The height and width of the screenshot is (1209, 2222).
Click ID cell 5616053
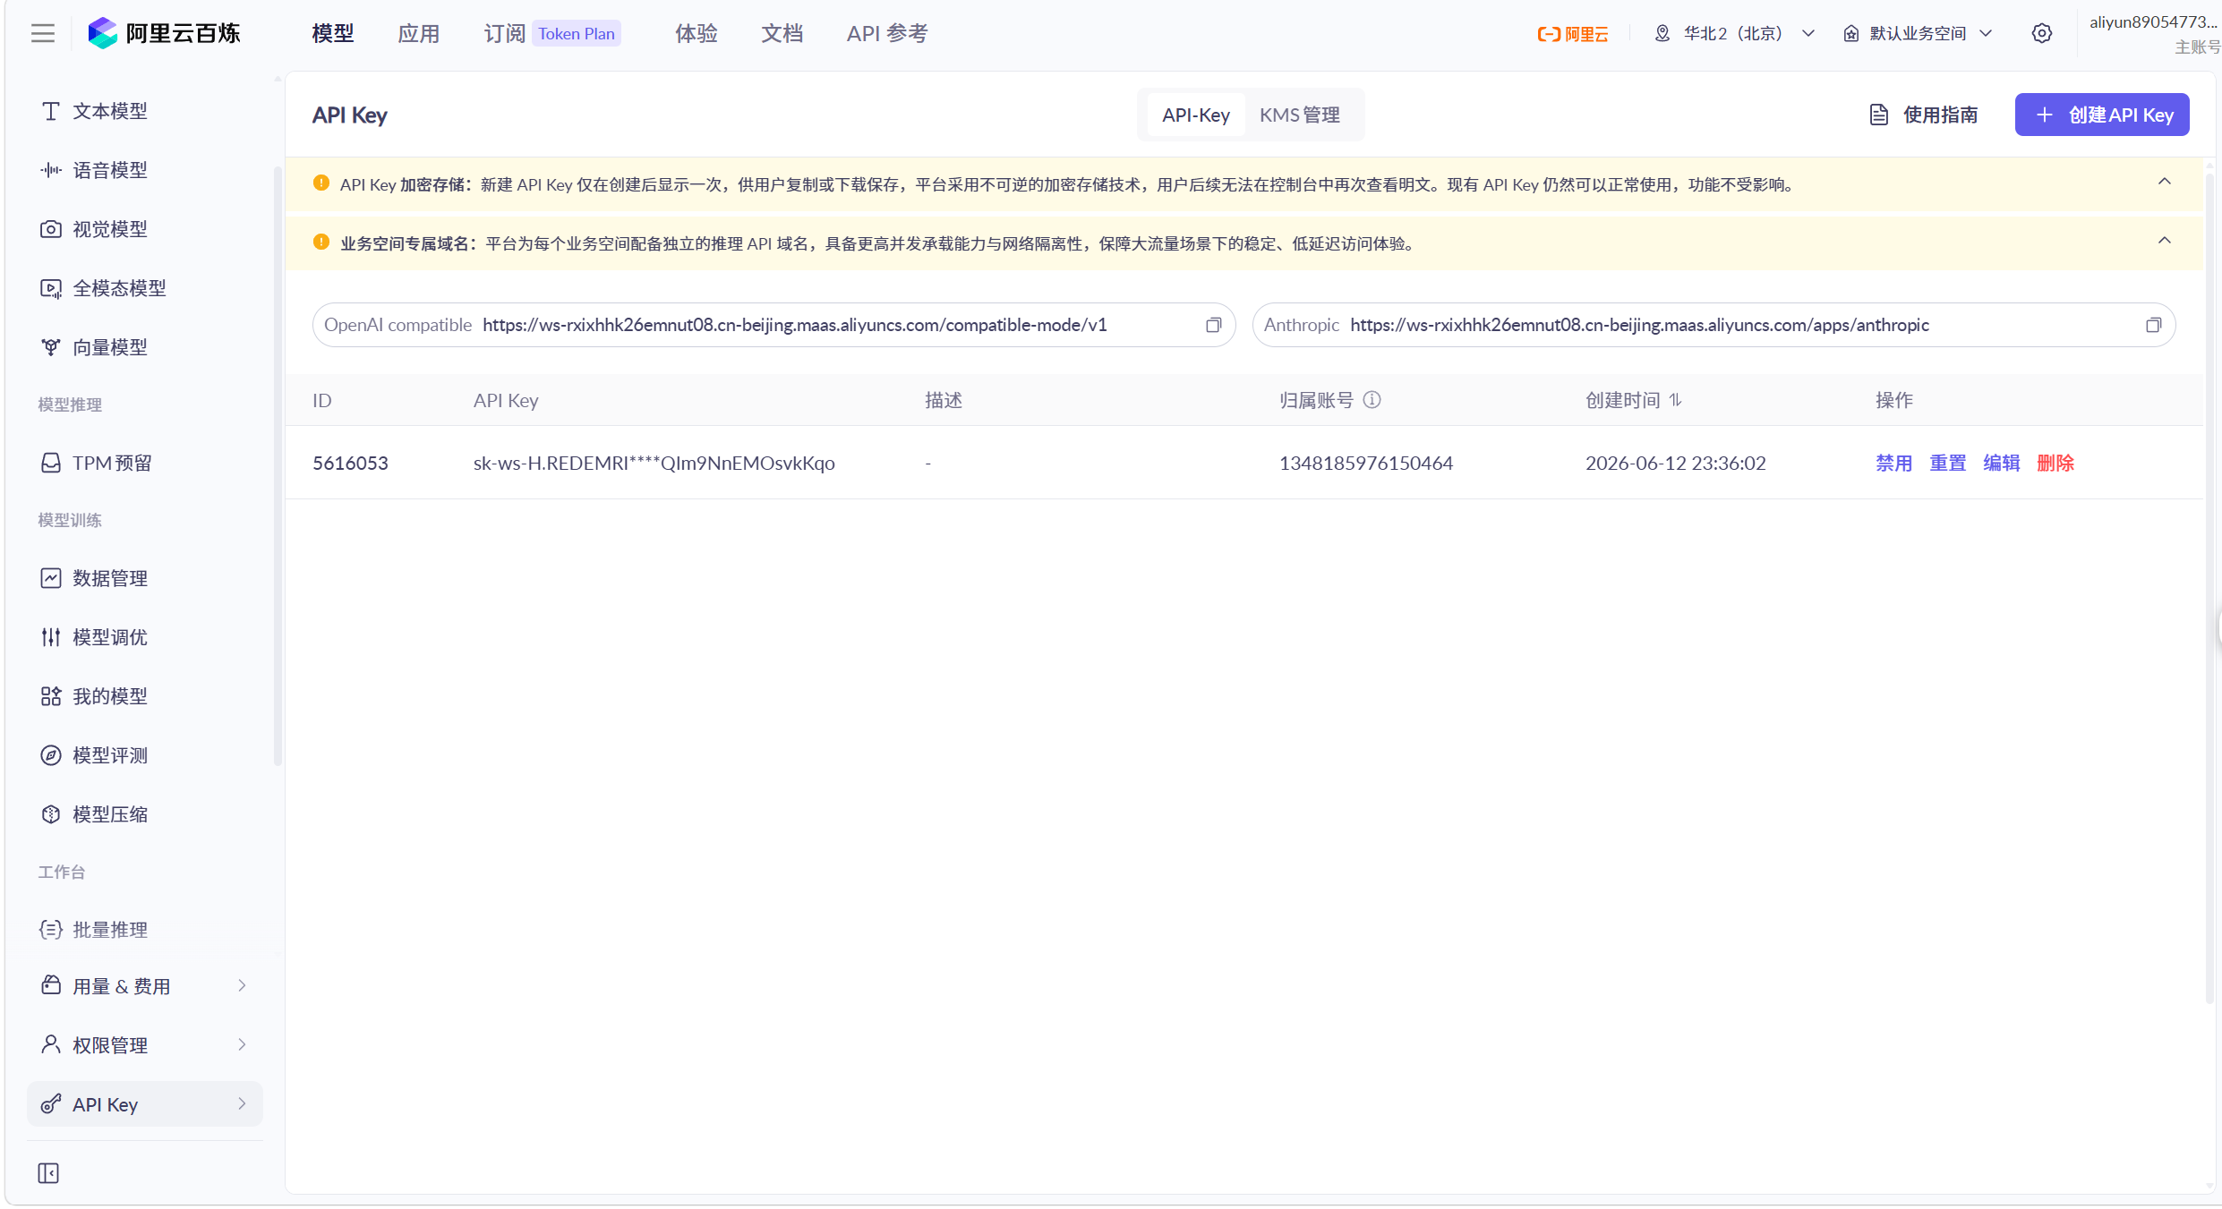[x=350, y=463]
